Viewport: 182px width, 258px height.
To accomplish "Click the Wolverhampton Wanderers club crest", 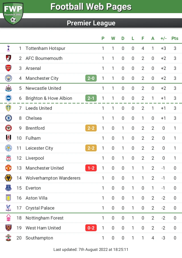I will tap(9, 178).
